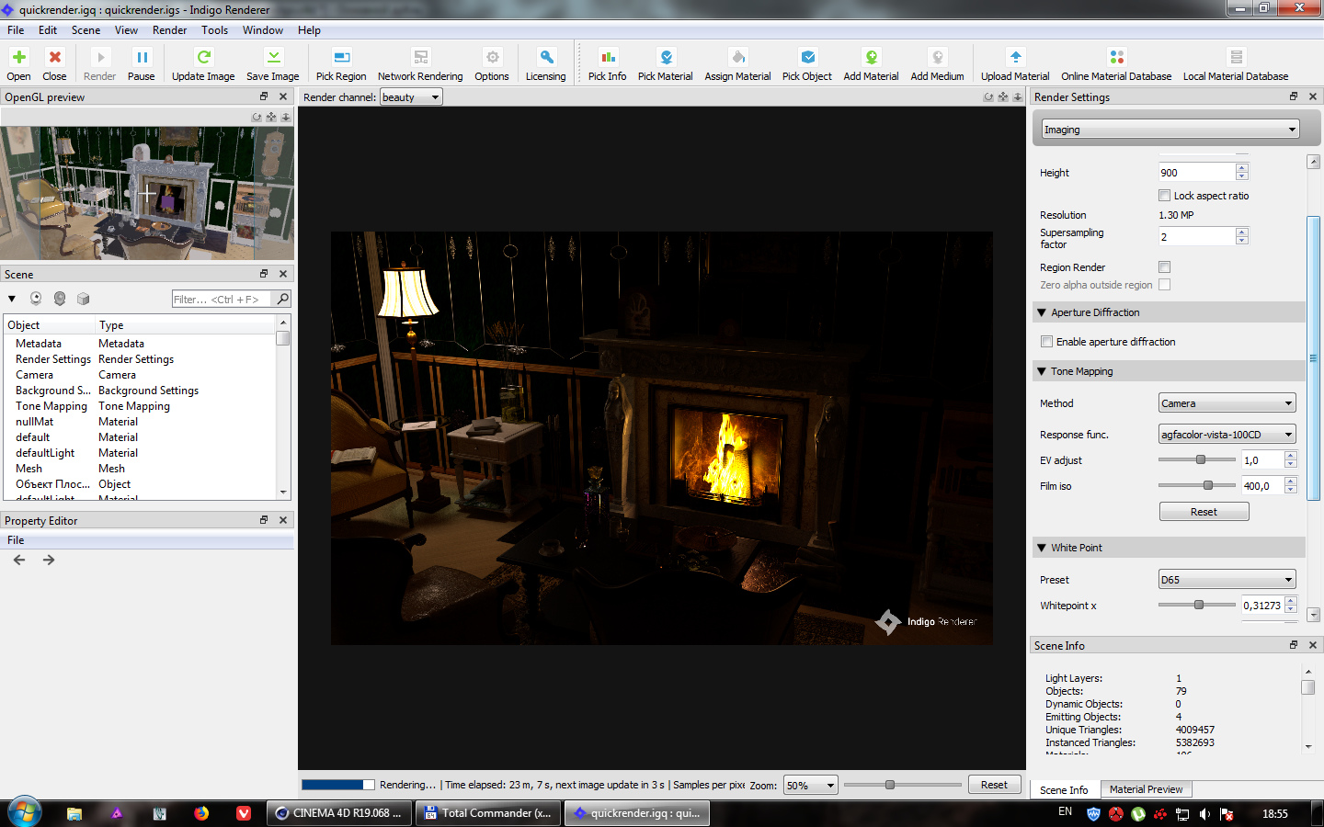Click the scene Filter search field
The height and width of the screenshot is (827, 1324).
222,300
